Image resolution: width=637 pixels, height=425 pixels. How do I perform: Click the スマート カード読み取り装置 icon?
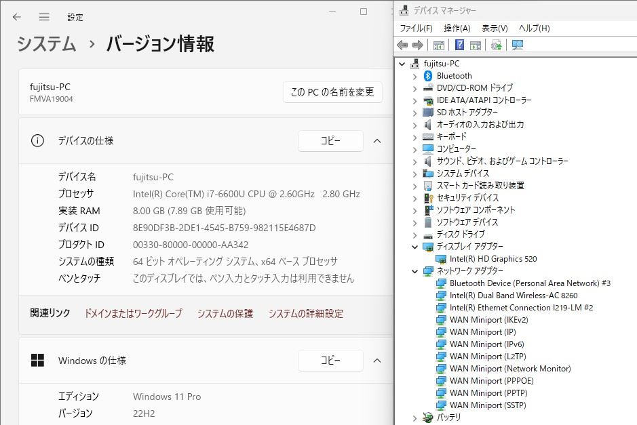(428, 186)
